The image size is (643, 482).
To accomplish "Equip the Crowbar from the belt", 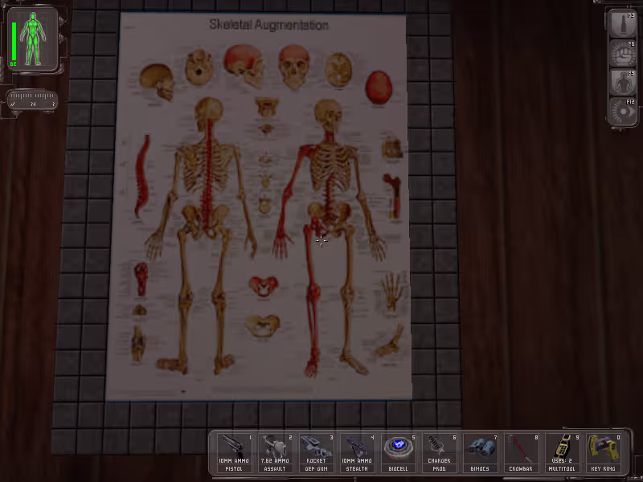I will click(x=522, y=450).
